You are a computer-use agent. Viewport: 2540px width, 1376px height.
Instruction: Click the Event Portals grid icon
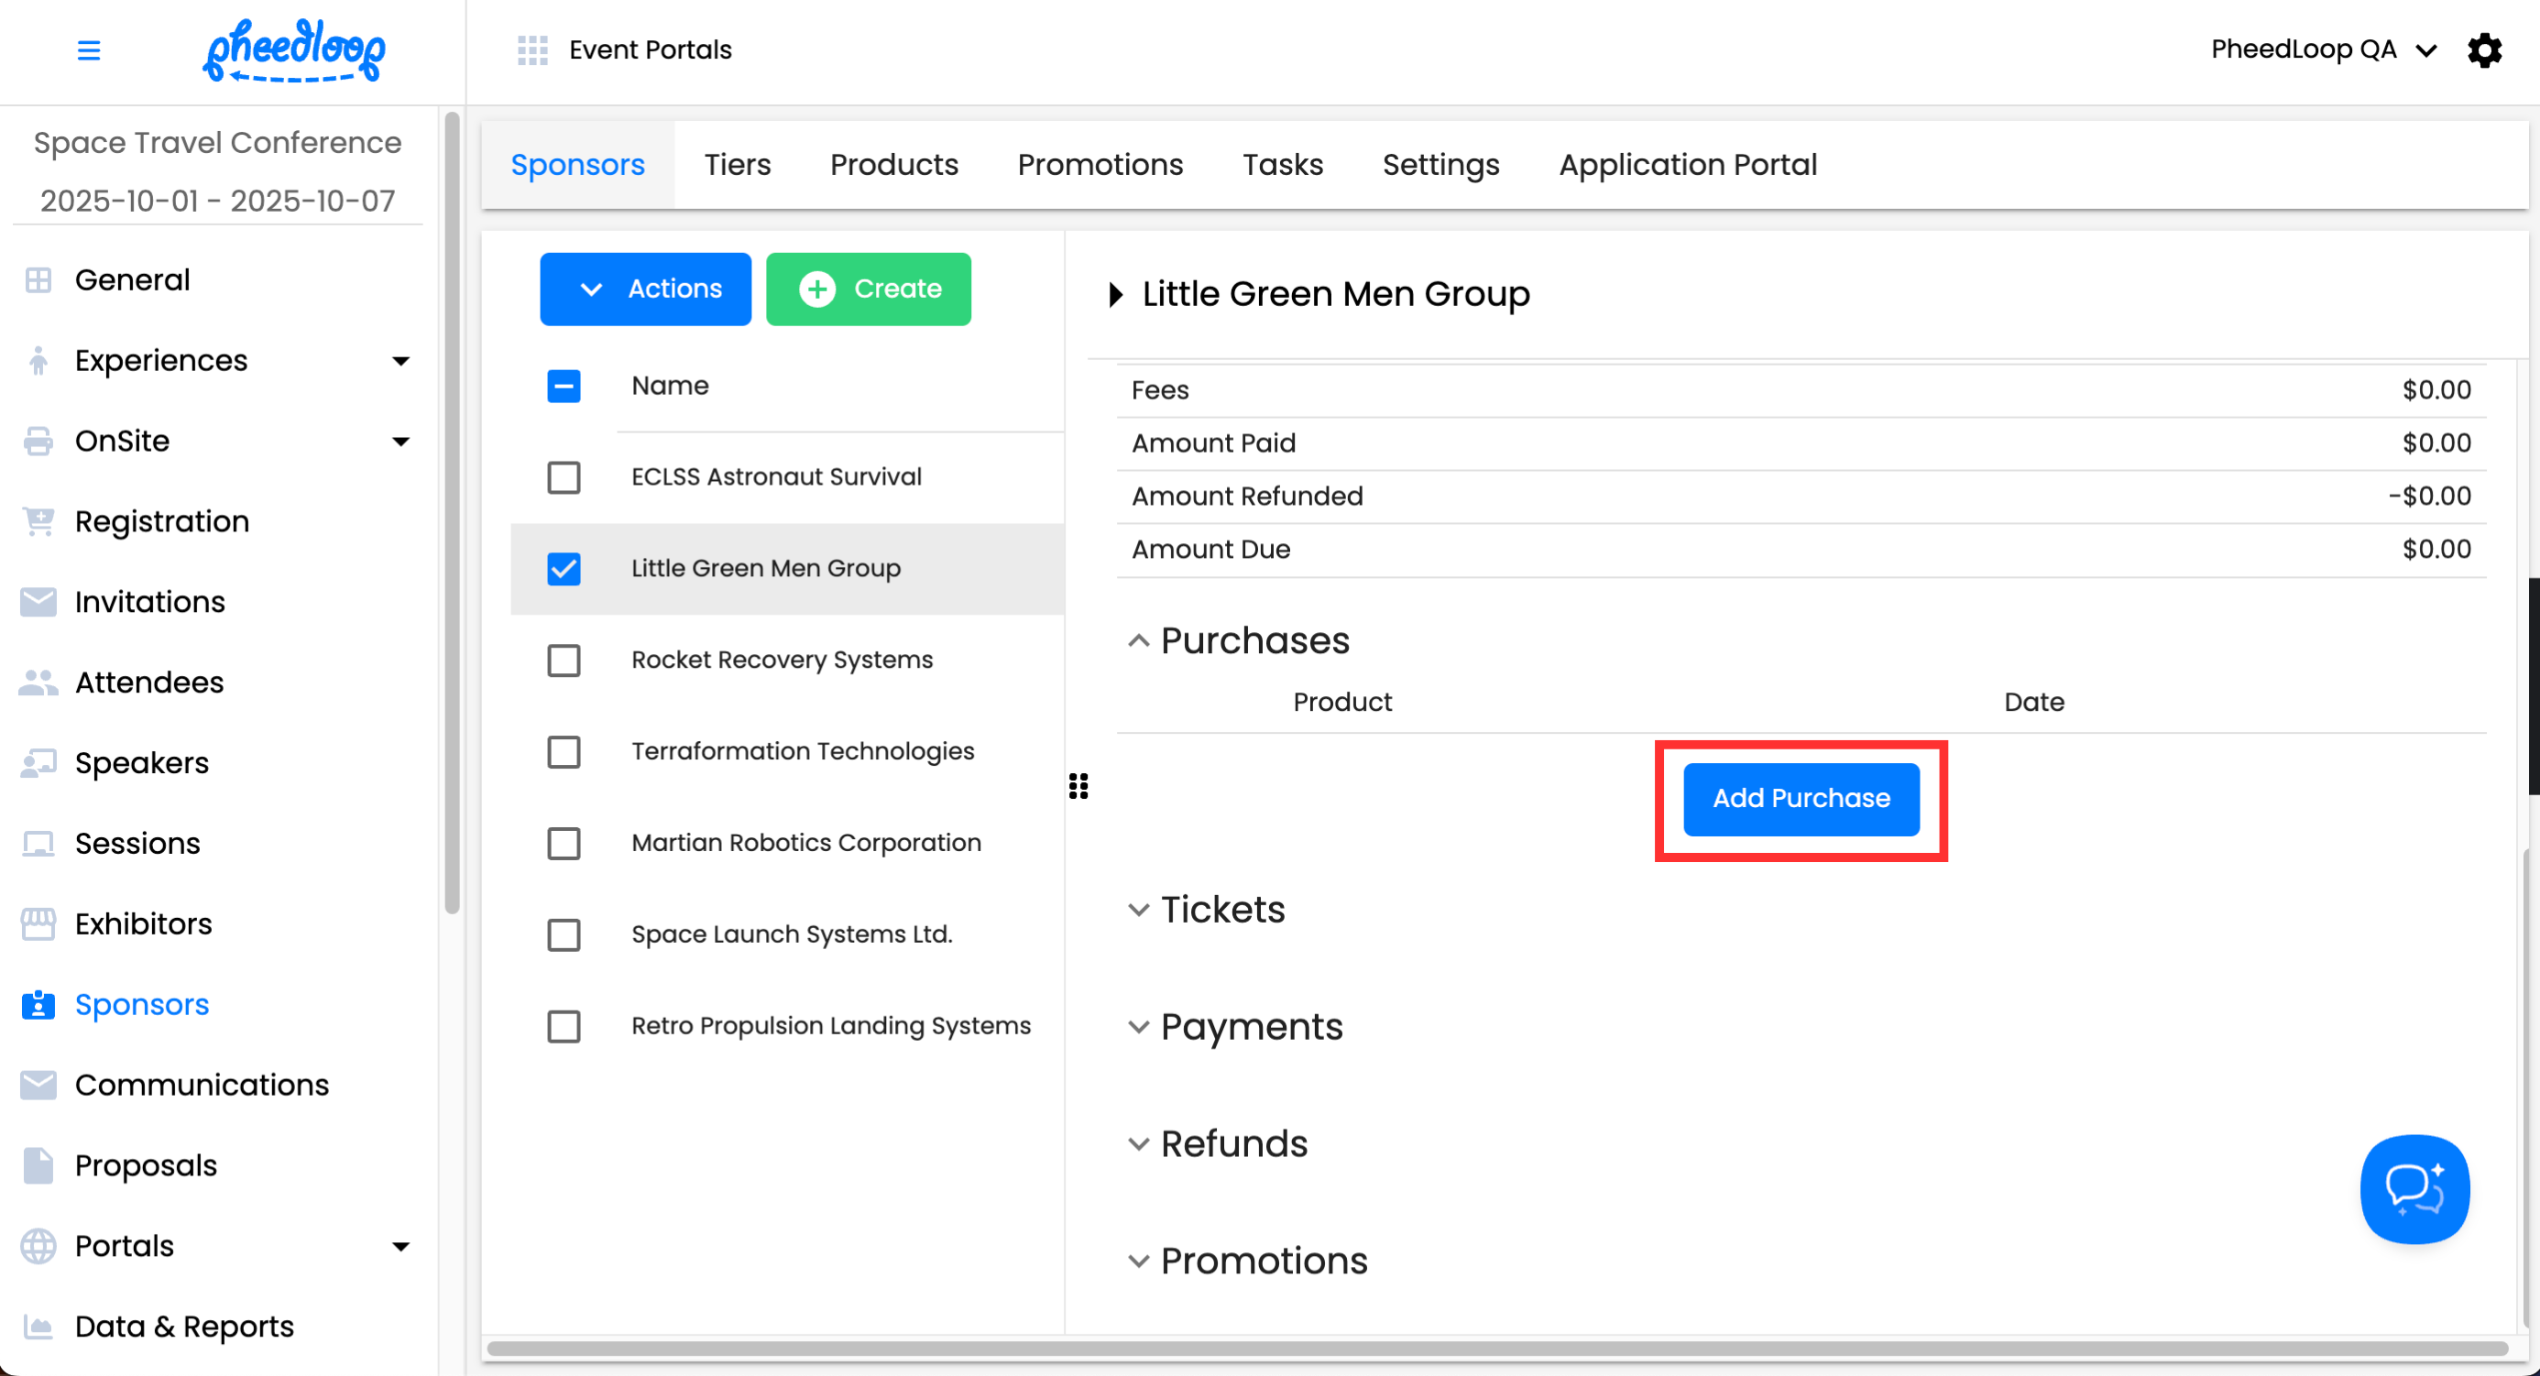tap(532, 50)
